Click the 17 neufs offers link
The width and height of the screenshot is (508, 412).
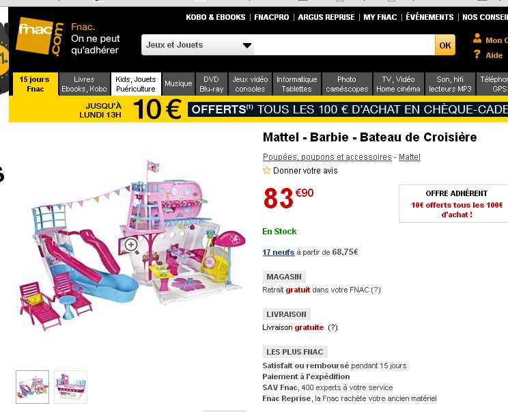tap(279, 252)
